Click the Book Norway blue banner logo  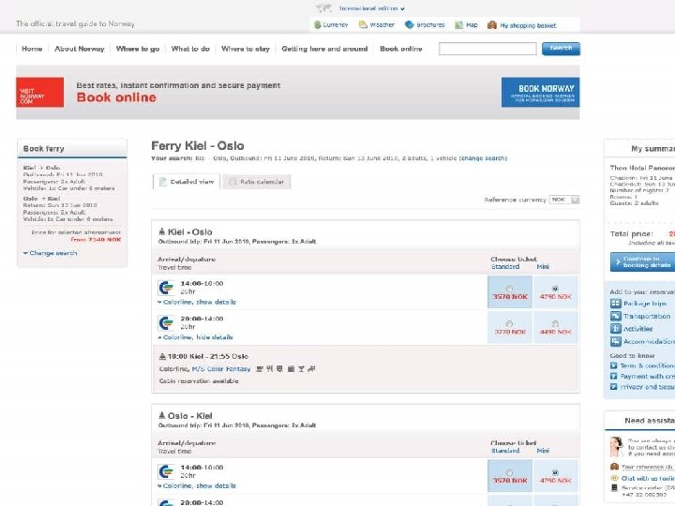click(540, 92)
